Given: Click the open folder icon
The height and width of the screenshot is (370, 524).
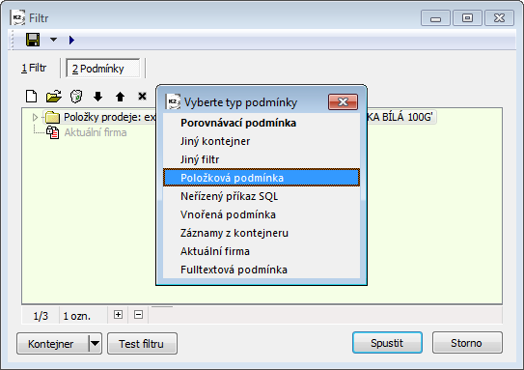Looking at the screenshot, I should 54,97.
